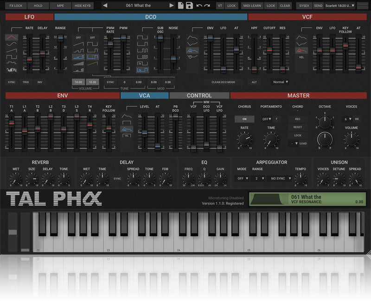Click the MIDI LEARN button
Screen dimensions: 371x301
coord(252,6)
